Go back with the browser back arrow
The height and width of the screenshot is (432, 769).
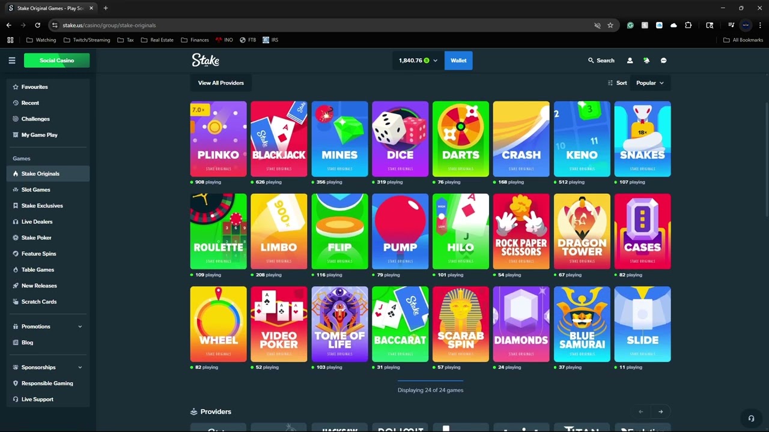point(9,25)
